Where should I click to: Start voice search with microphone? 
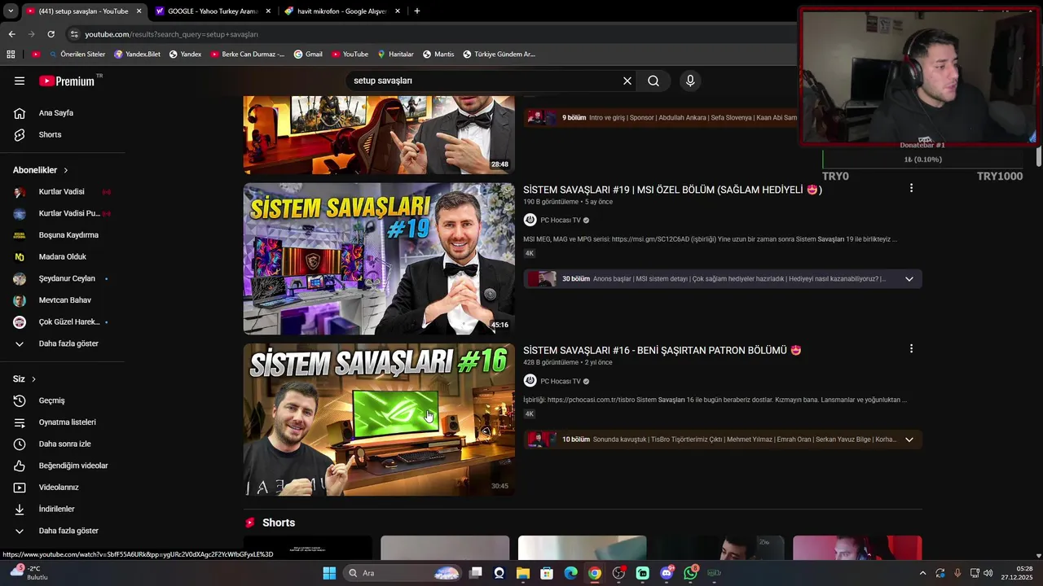(690, 81)
